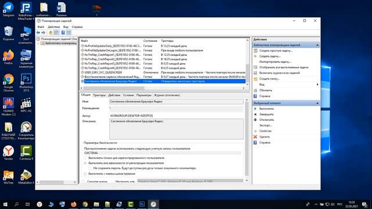Screen dimensions: 372x209
Task: Stop selected task with 'Завершить'
Action: click(x=266, y=114)
